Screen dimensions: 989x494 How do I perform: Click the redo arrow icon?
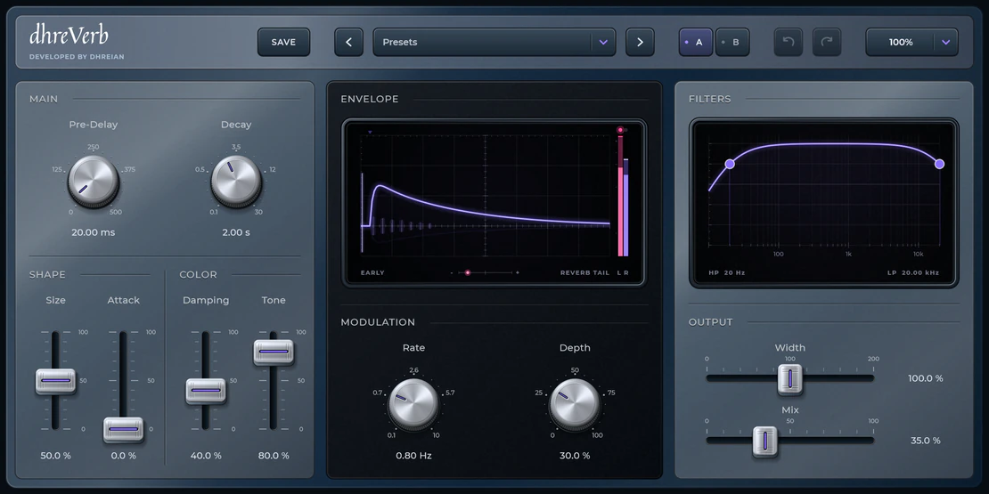(x=827, y=42)
